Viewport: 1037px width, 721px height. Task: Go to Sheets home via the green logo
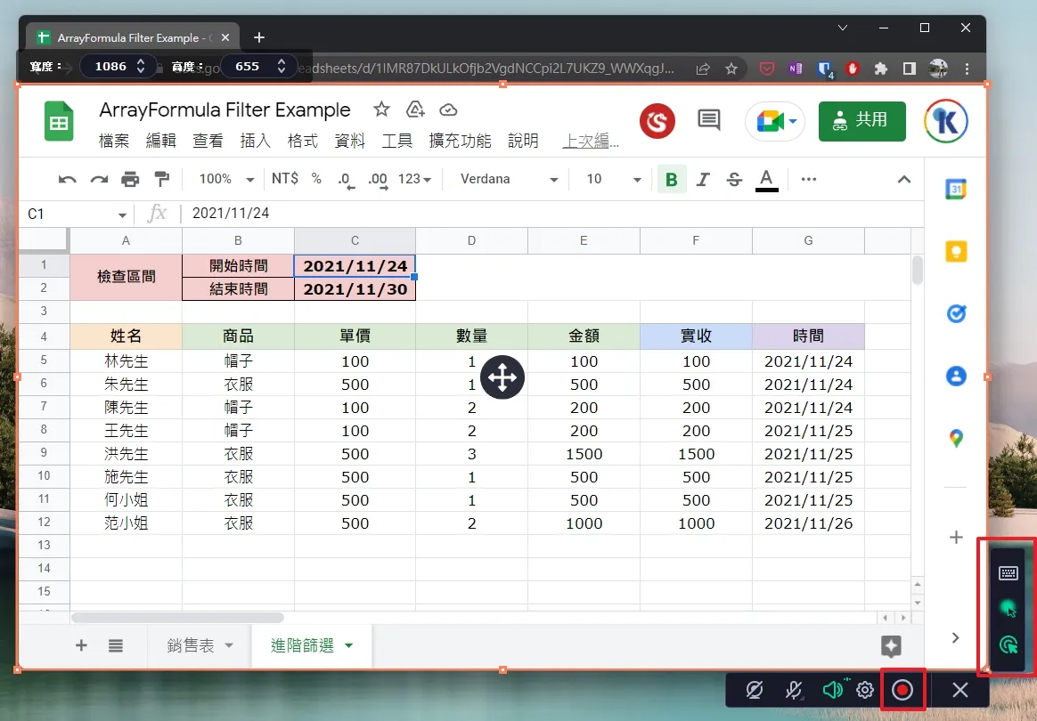(59, 122)
